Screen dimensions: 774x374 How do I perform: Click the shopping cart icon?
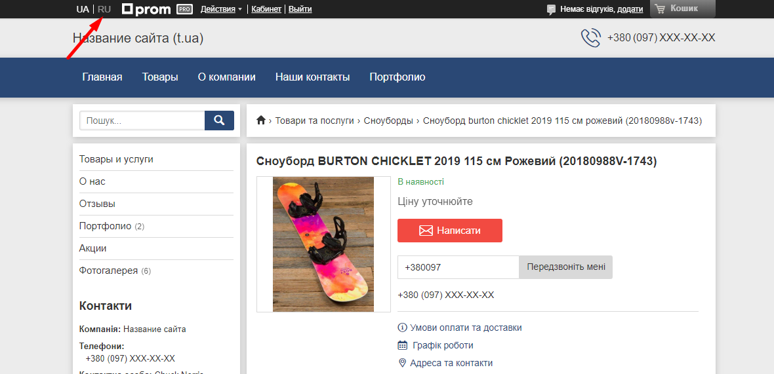pos(660,9)
